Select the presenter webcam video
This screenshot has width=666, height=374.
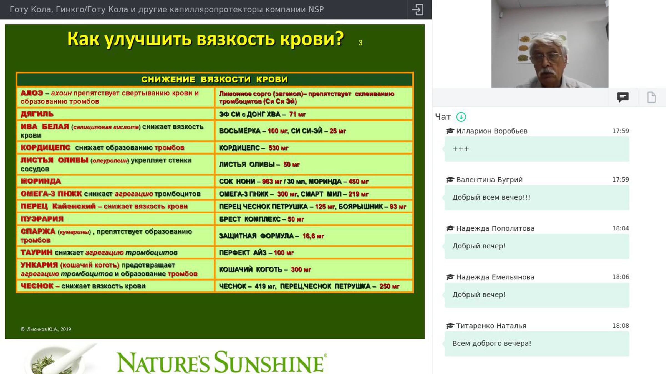[550, 44]
